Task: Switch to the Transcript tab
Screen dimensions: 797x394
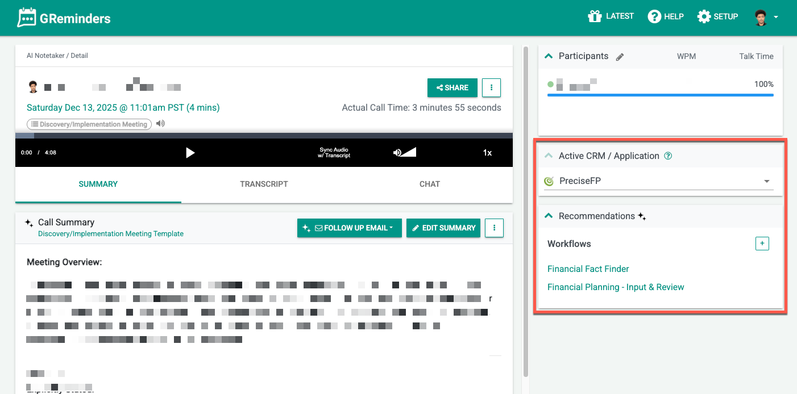Action: (264, 184)
